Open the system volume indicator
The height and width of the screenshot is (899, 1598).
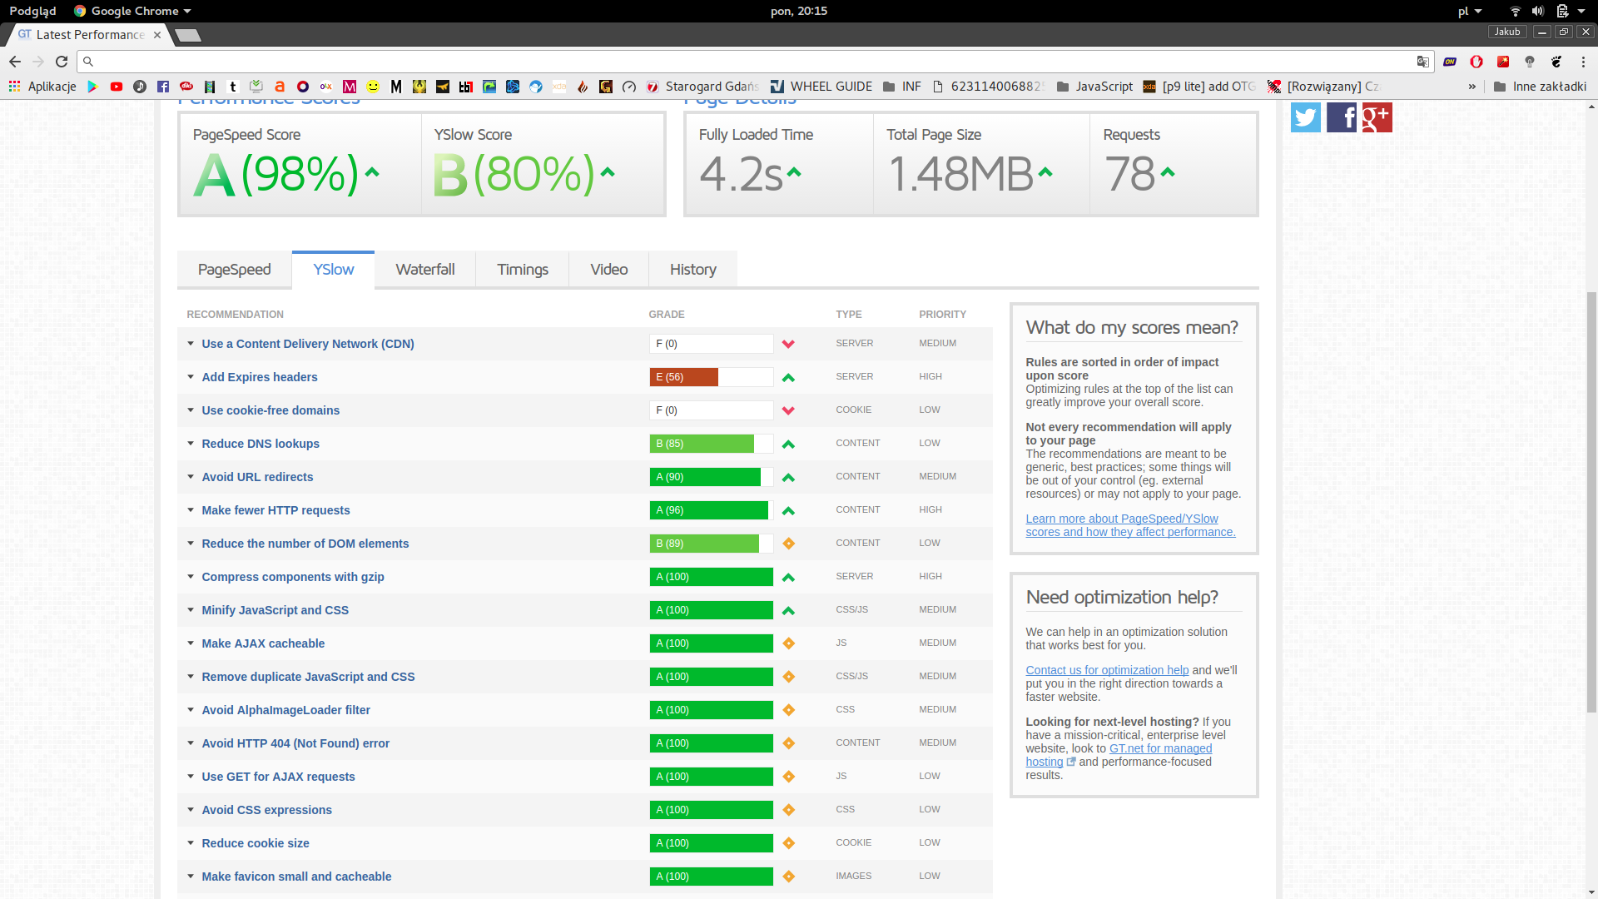click(1537, 11)
